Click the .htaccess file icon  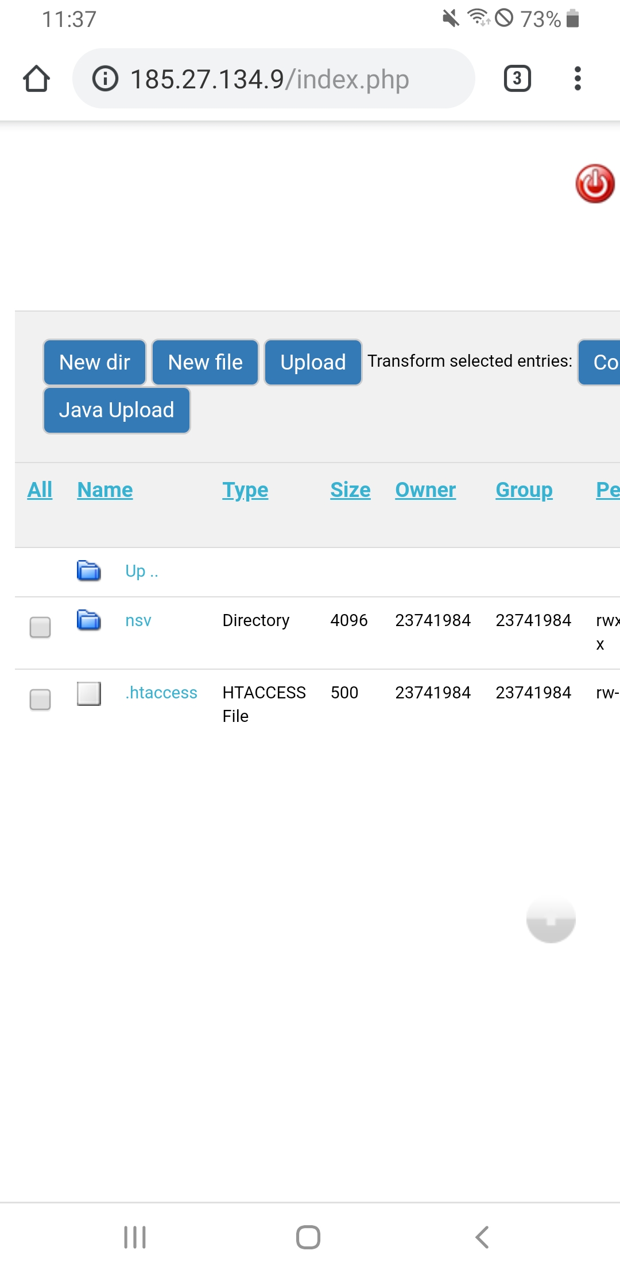click(x=89, y=693)
